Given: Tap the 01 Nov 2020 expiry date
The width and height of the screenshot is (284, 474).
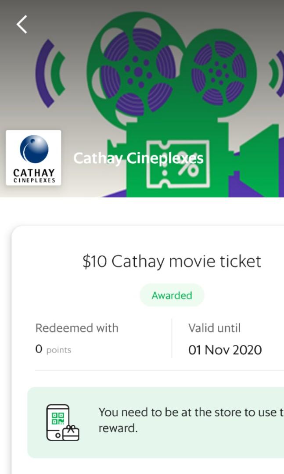Looking at the screenshot, I should [x=225, y=350].
